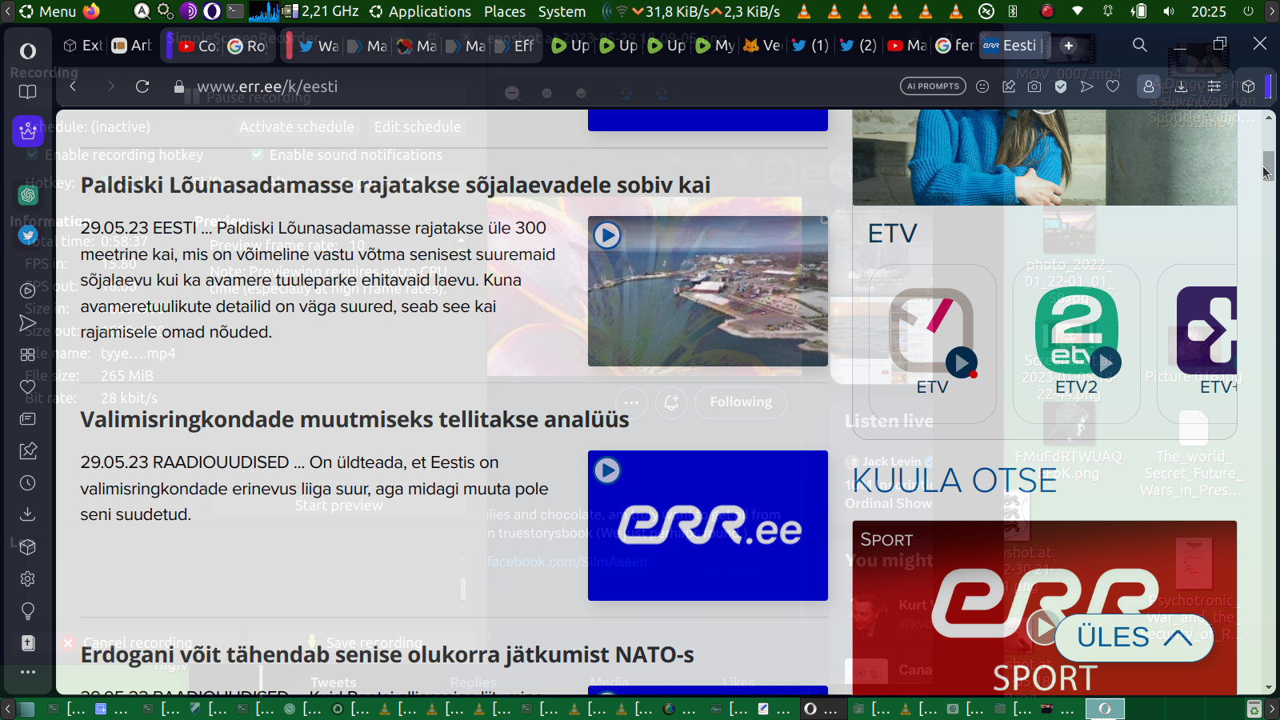Toggle the Enable sound notifications checkbox
The height and width of the screenshot is (720, 1280).
pos(257,154)
